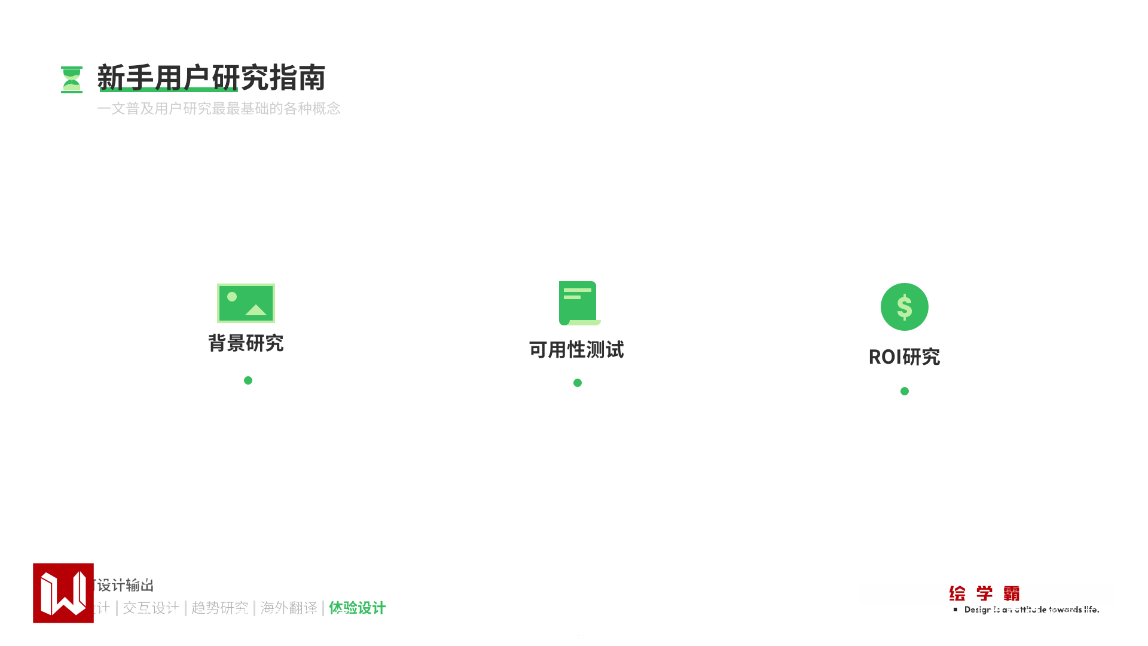Click the green dot under ROI研究
The image size is (1148, 646).
[904, 391]
